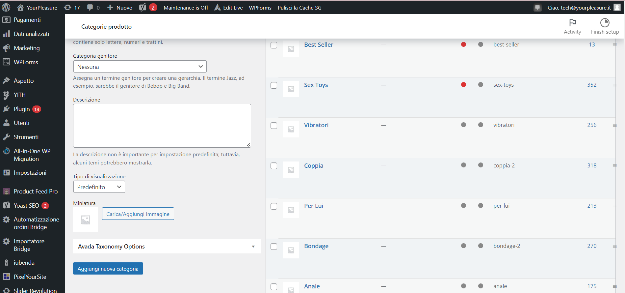The width and height of the screenshot is (625, 293).
Task: Click the WPForms sidebar icon
Action: tap(6, 62)
